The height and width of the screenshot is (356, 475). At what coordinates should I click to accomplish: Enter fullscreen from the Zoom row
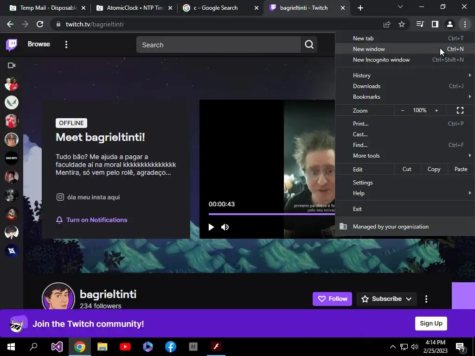click(460, 110)
